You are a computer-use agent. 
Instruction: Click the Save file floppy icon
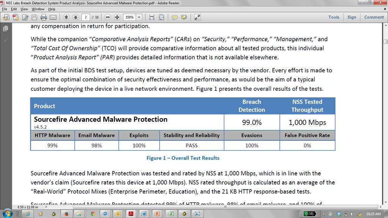click(34, 17)
